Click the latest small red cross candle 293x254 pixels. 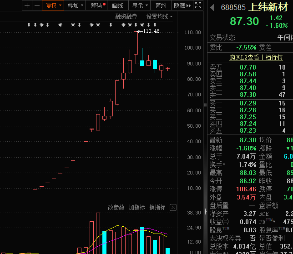pos(167,69)
